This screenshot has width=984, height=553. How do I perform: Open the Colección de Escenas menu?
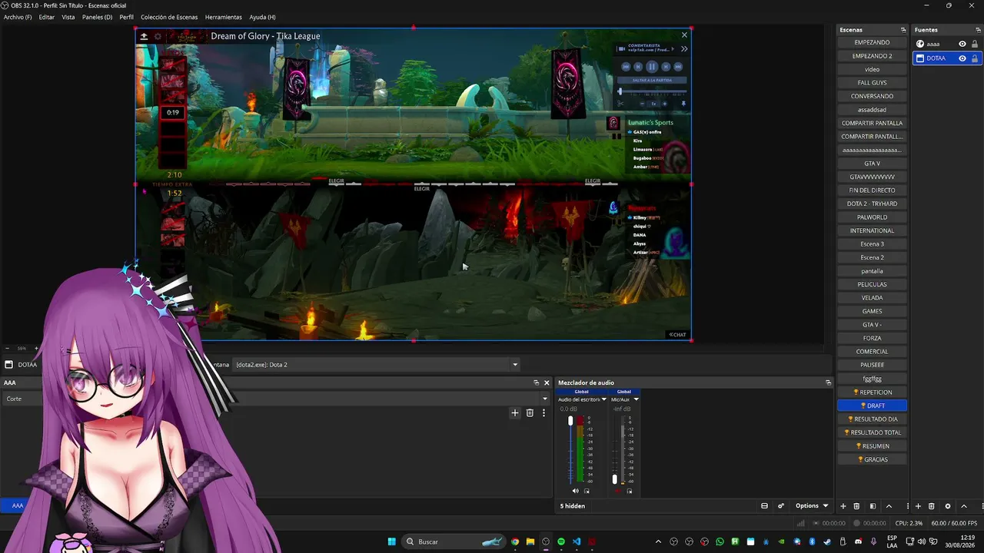169,17
